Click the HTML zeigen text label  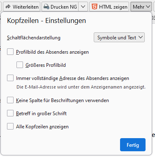113,7
